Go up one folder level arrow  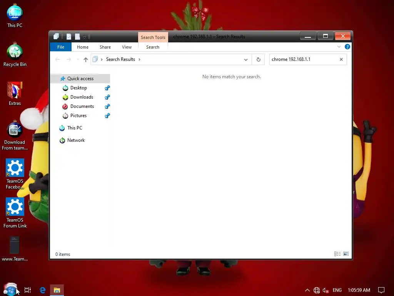86,59
